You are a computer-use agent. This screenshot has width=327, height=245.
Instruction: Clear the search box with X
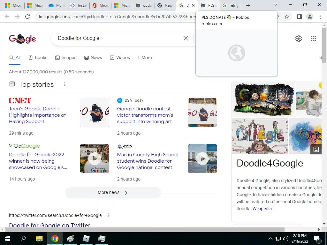point(186,38)
